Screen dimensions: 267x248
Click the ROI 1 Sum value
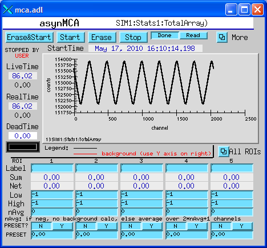click(52, 177)
